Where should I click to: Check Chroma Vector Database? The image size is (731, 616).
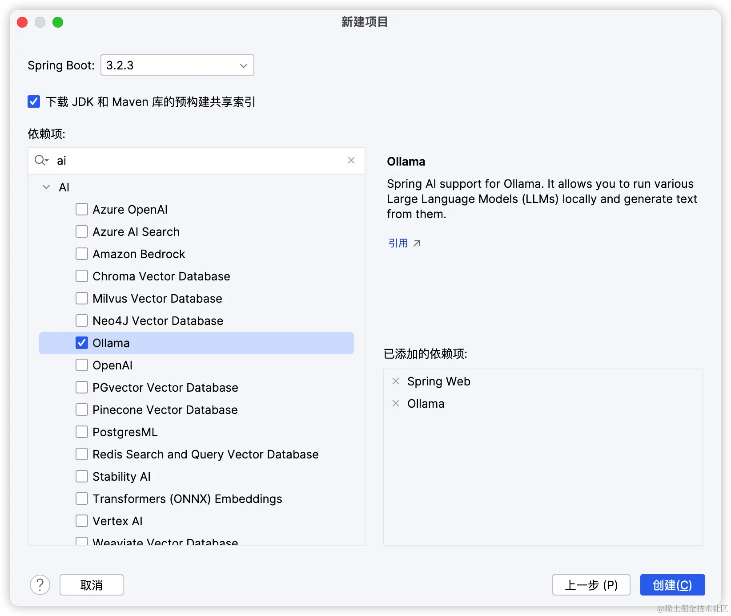pos(82,276)
